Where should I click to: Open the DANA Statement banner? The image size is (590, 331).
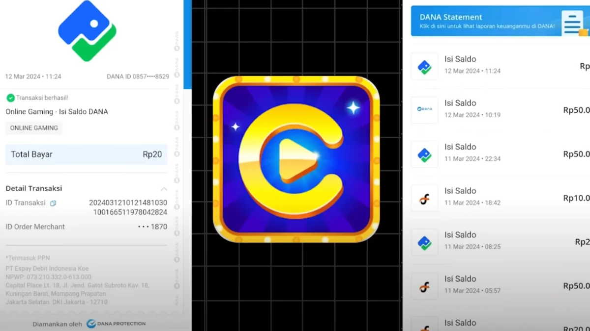501,21
